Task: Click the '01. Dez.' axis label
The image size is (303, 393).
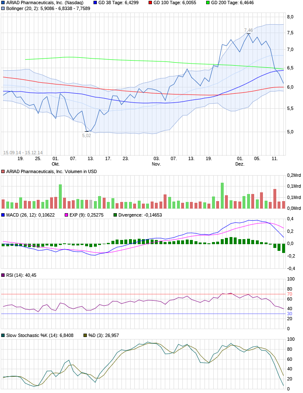Action: [x=240, y=161]
